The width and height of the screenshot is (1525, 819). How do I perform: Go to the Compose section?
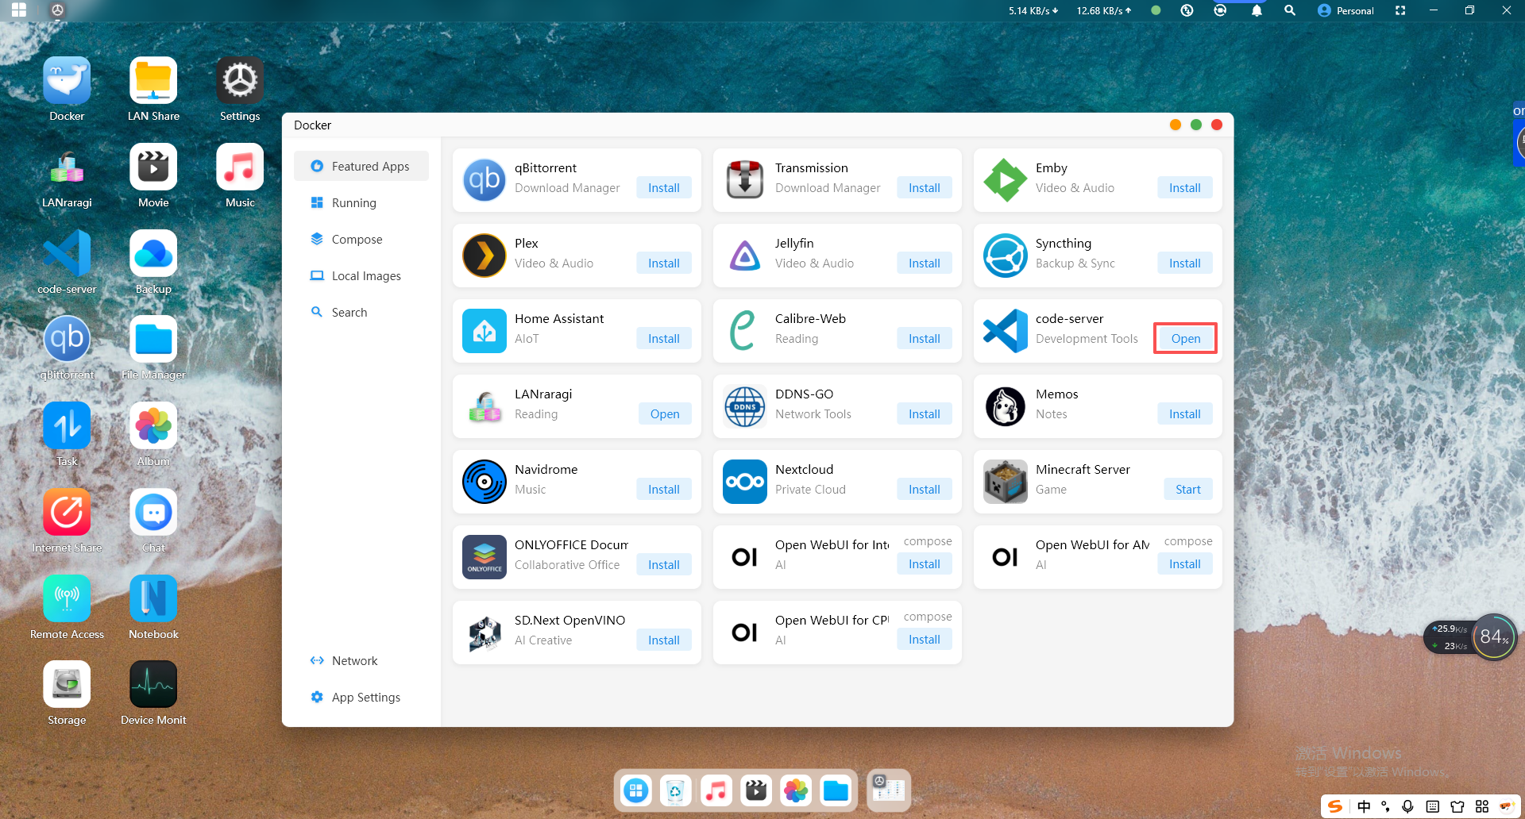pos(361,239)
